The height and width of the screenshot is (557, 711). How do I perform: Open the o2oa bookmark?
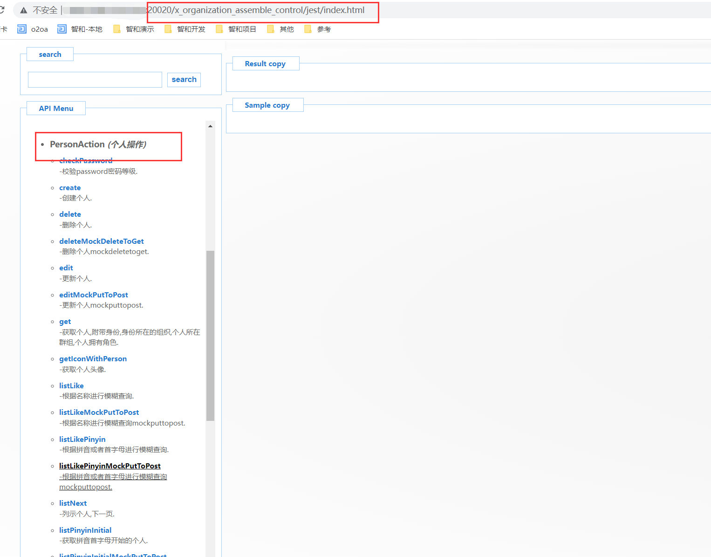pyautogui.click(x=33, y=29)
